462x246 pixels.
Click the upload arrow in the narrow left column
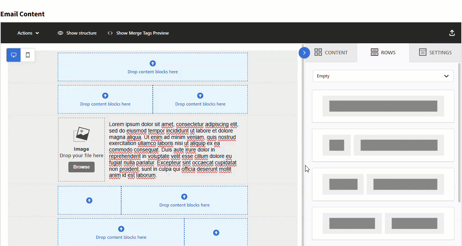click(x=89, y=200)
